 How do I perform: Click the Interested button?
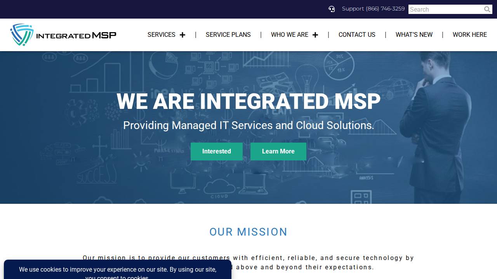216,151
